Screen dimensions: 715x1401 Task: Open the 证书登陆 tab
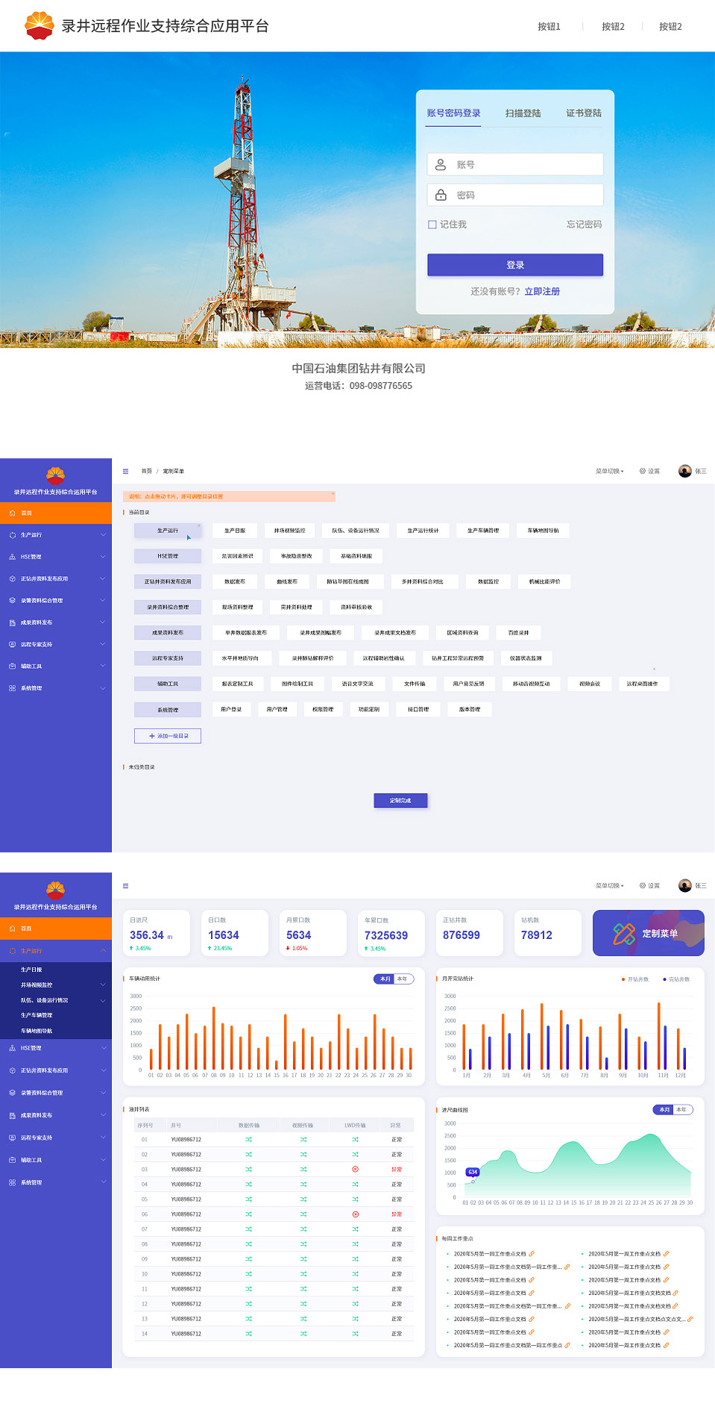coord(583,113)
